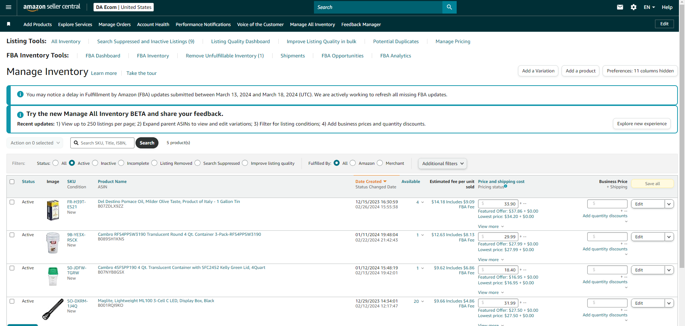Open Cambro RFS4PPSW3190 container product thumbnail
The height and width of the screenshot is (326, 685).
coord(53,243)
